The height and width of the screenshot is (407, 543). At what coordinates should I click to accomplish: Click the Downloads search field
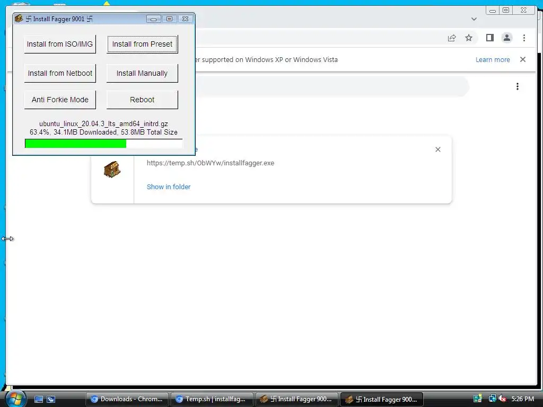pyautogui.click(x=332, y=86)
